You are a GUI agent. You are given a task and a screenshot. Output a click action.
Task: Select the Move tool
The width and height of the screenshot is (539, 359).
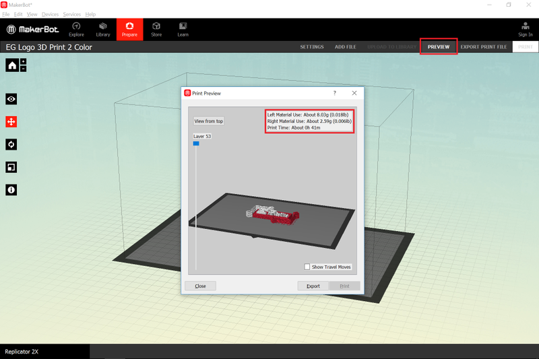(11, 122)
